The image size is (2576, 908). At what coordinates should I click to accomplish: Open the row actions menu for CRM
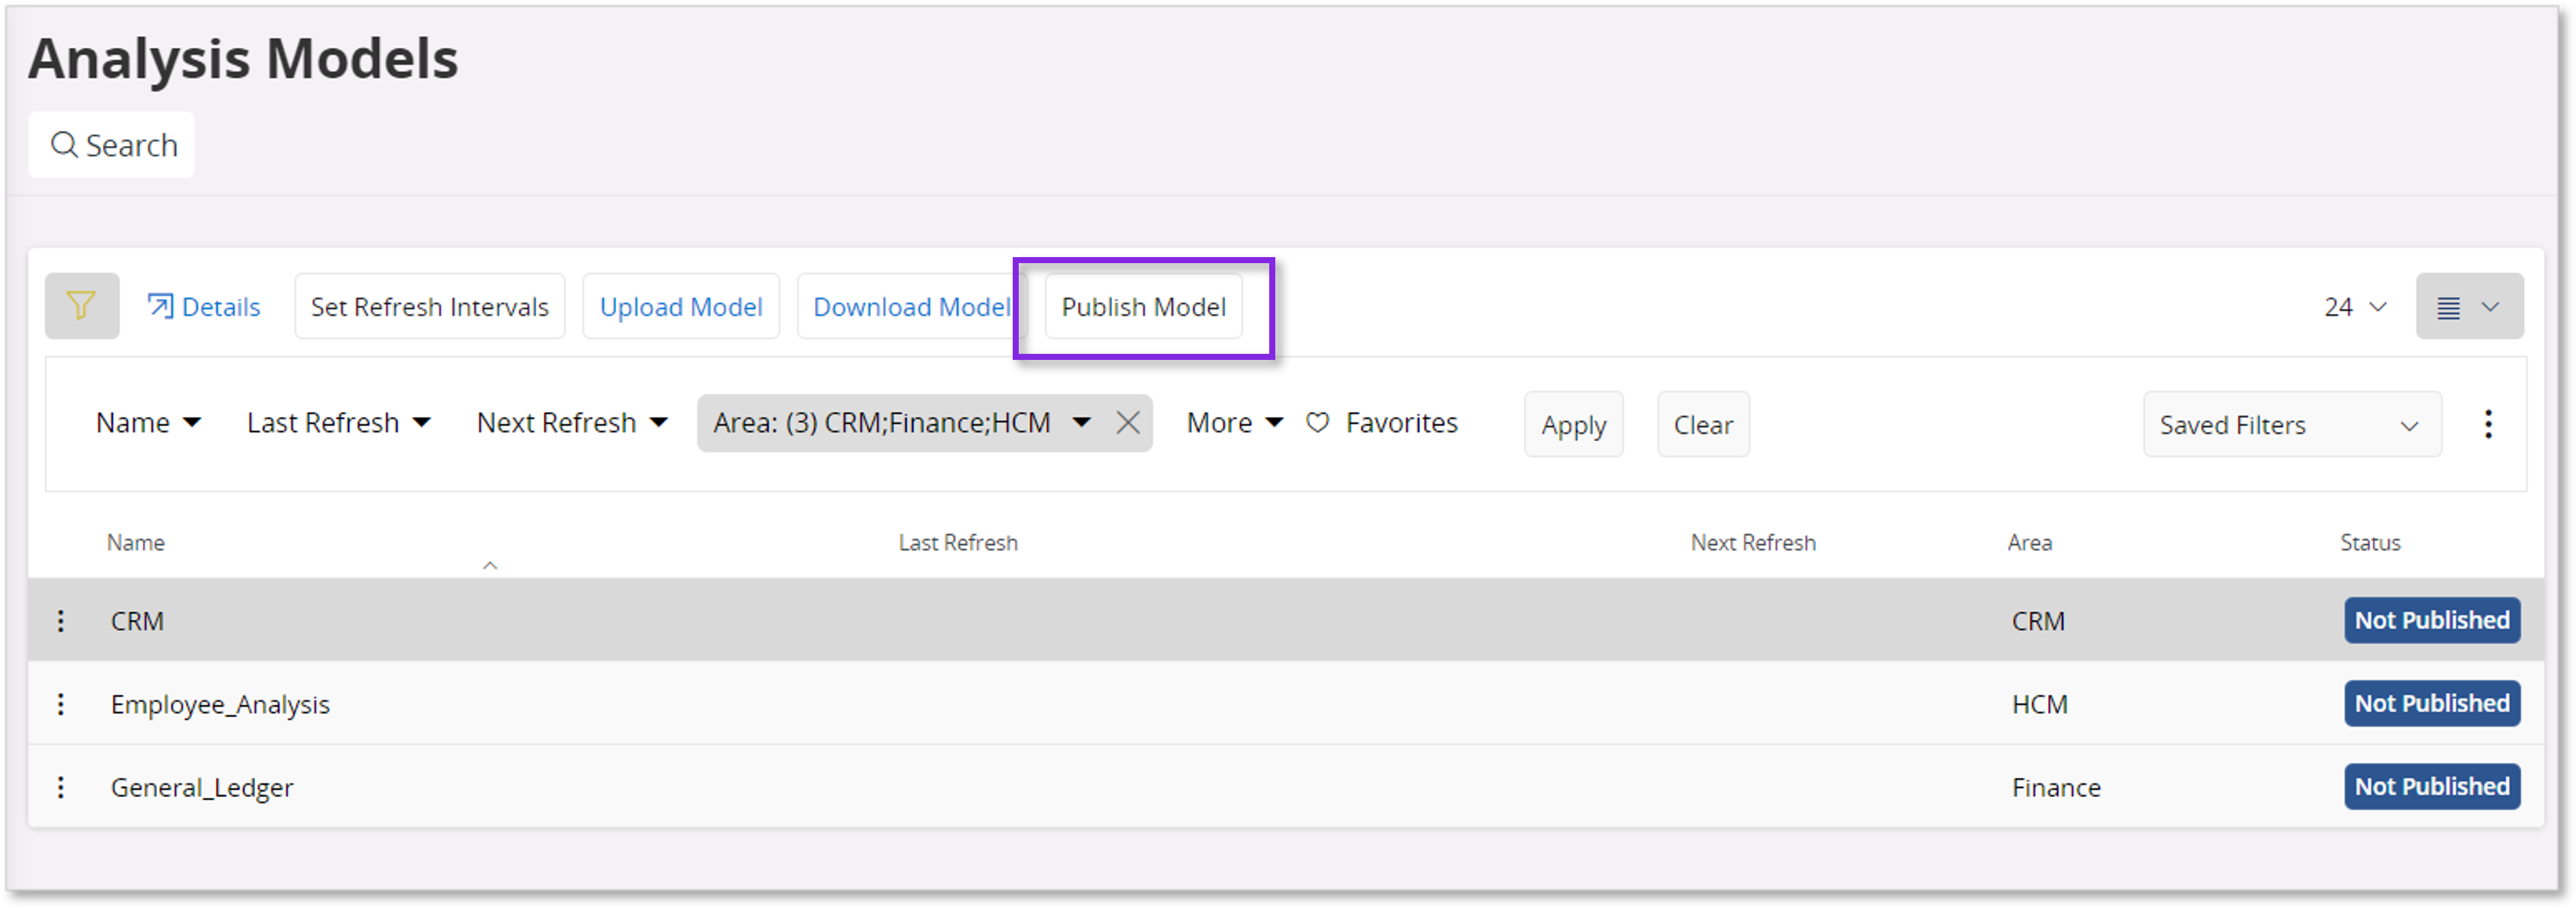61,620
